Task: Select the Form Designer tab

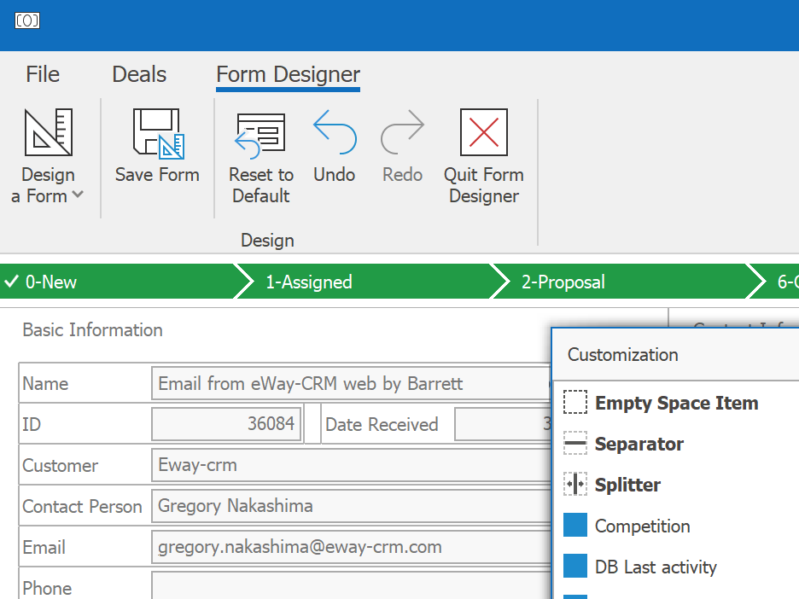Action: pyautogui.click(x=288, y=75)
